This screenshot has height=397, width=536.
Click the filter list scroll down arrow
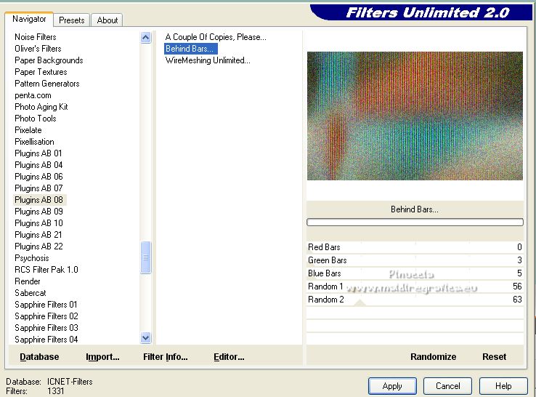pyautogui.click(x=146, y=338)
